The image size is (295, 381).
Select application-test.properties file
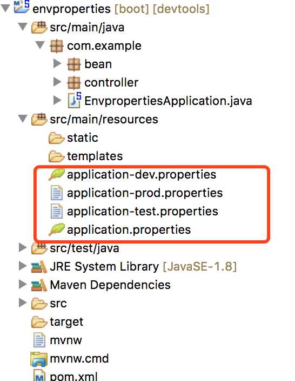pos(143,212)
